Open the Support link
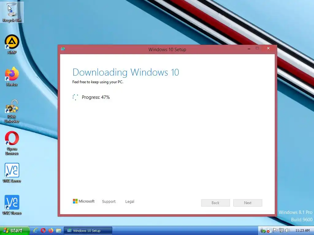Screen dimensions: 314x235 click(109, 201)
